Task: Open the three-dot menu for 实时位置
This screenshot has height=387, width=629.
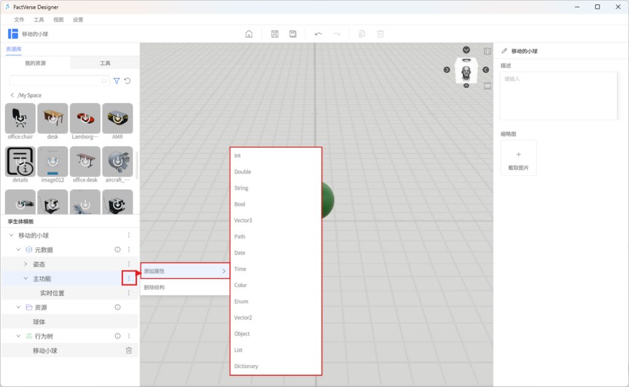Action: (129, 293)
